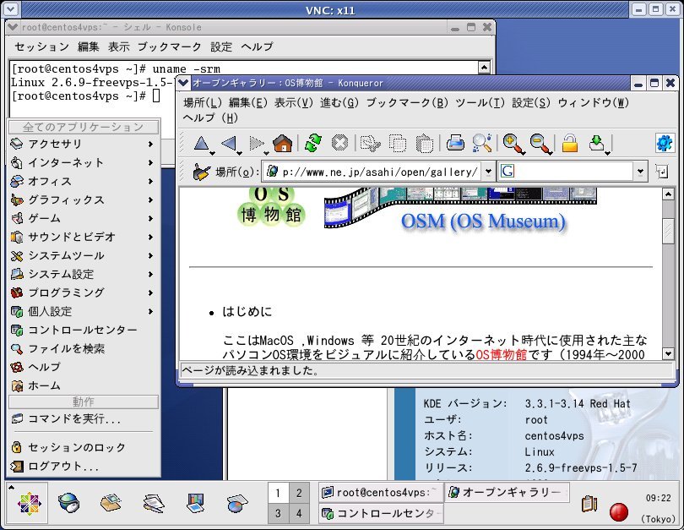
Task: Open Konqueror's ツール(T) menu
Action: click(x=480, y=102)
